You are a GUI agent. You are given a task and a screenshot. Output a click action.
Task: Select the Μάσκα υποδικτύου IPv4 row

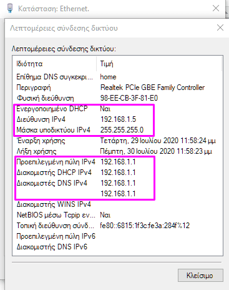pyautogui.click(x=117, y=130)
